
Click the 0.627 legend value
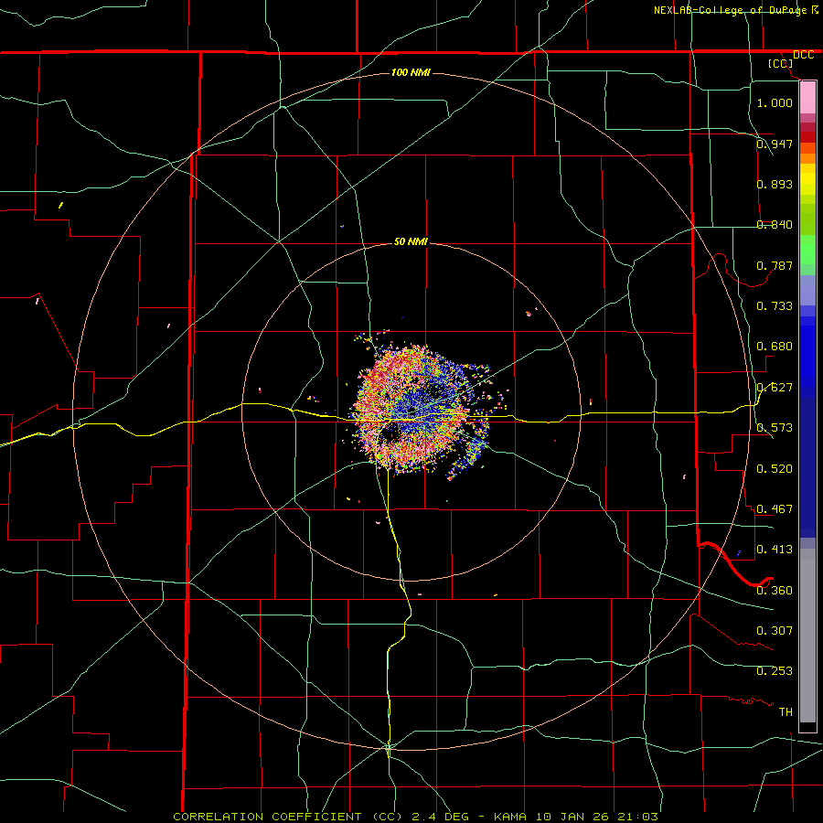775,387
